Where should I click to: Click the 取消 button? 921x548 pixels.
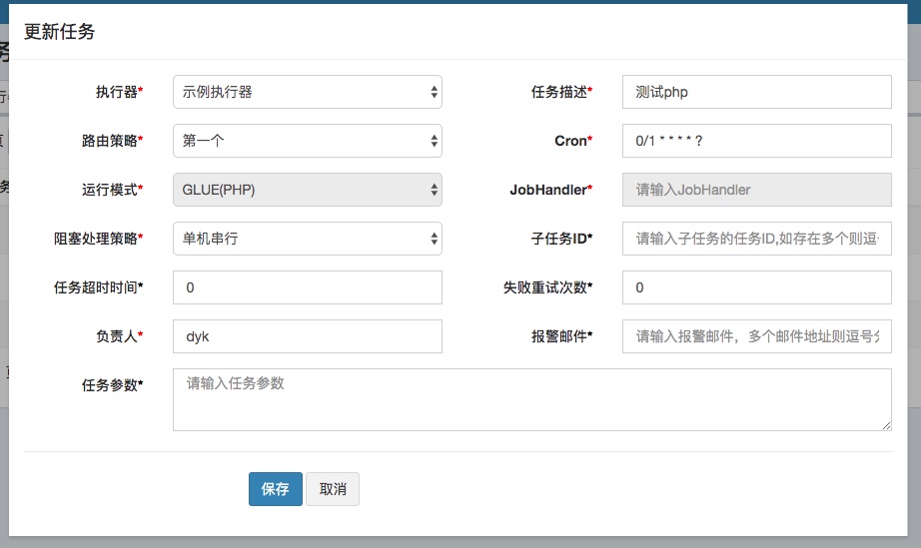[x=333, y=489]
